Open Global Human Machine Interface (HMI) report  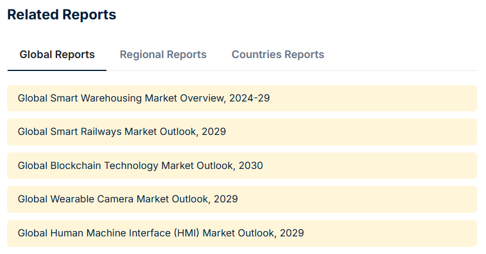tap(161, 233)
